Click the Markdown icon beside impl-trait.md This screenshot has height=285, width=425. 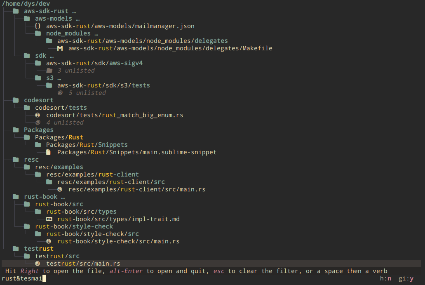[x=49, y=219]
